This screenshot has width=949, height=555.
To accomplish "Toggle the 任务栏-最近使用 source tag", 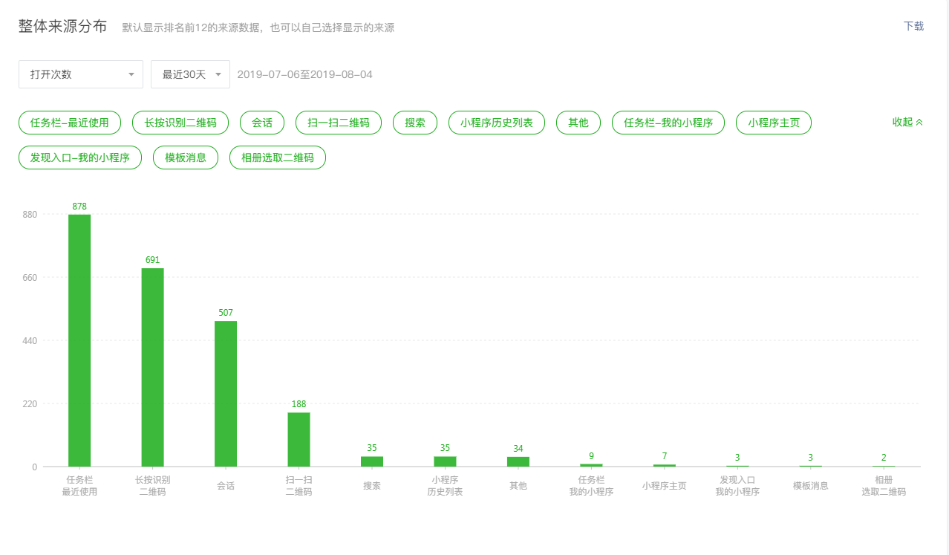I will pos(70,123).
